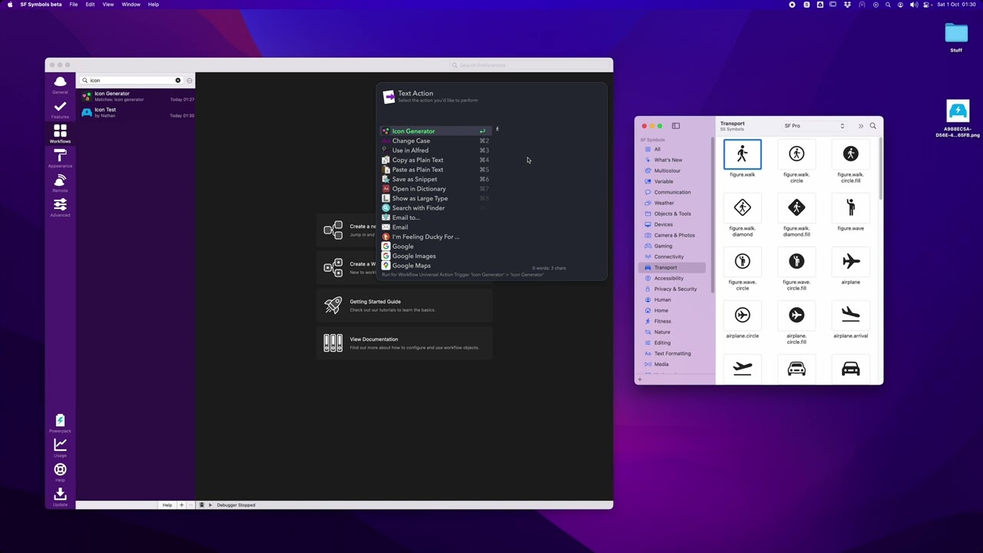Open Getting Started Guide link
This screenshot has height=553, width=983.
click(404, 305)
